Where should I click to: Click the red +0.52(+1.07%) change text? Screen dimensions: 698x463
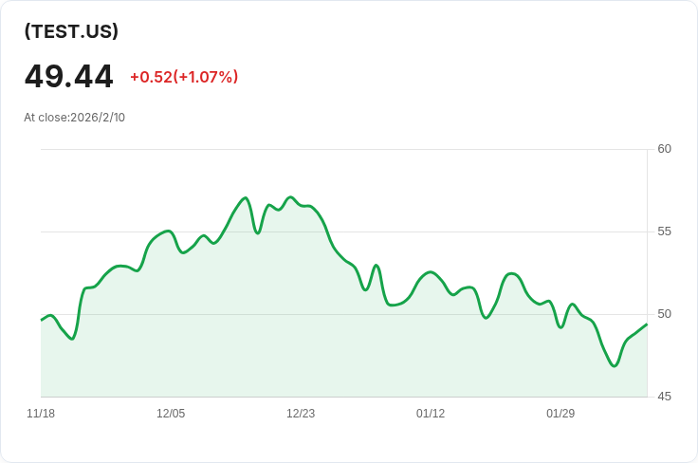coord(184,77)
